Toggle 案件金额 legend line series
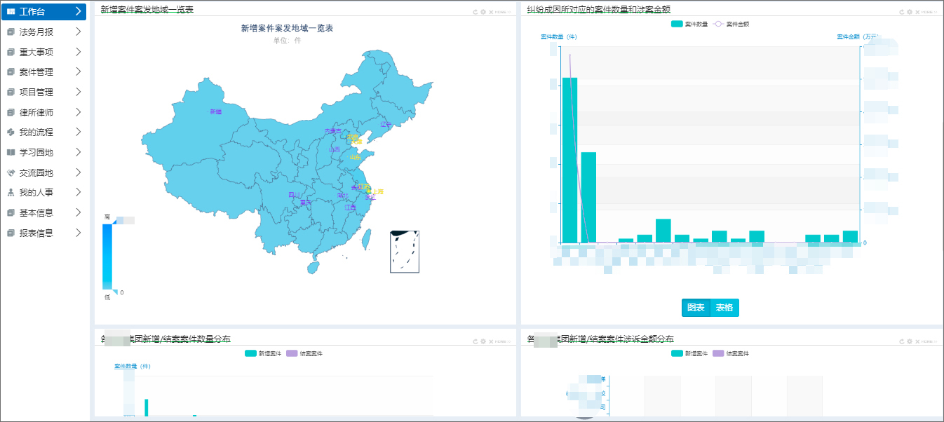 click(731, 24)
